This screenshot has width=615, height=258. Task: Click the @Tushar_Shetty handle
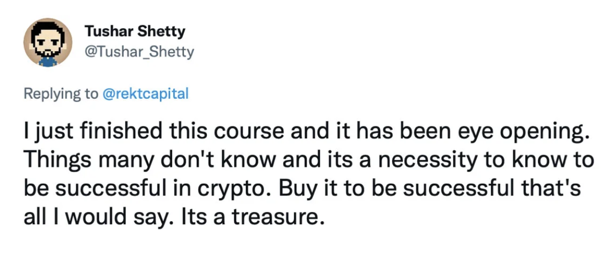139,52
